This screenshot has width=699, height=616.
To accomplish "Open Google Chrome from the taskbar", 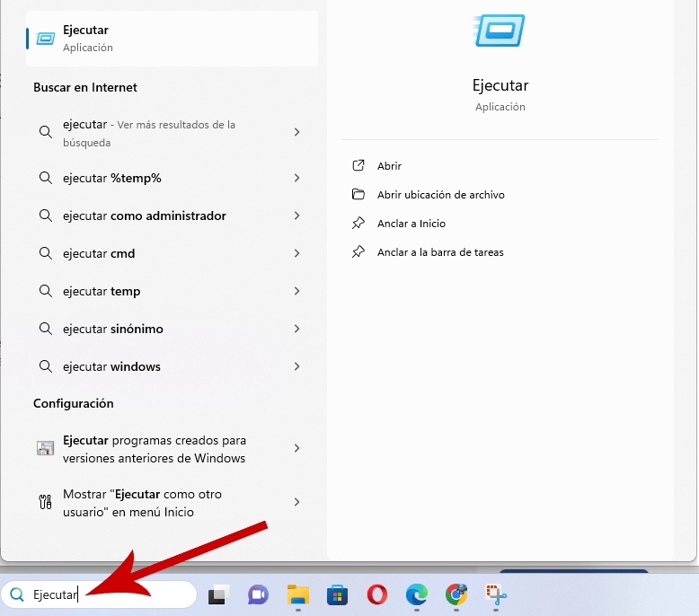I will pyautogui.click(x=456, y=594).
